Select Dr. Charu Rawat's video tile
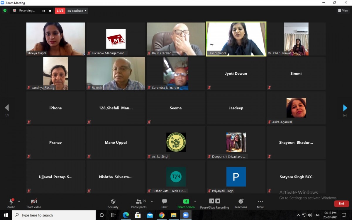Viewport: 352px width, 220px height. [296, 39]
